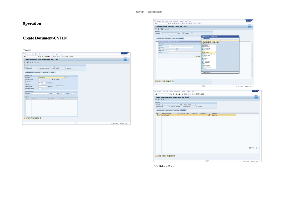Click the trash delete icon below Originals in left window
Screen dimensions: 298x211
pyautogui.click(x=40, y=118)
